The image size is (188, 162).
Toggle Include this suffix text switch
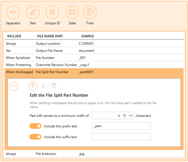35,137
